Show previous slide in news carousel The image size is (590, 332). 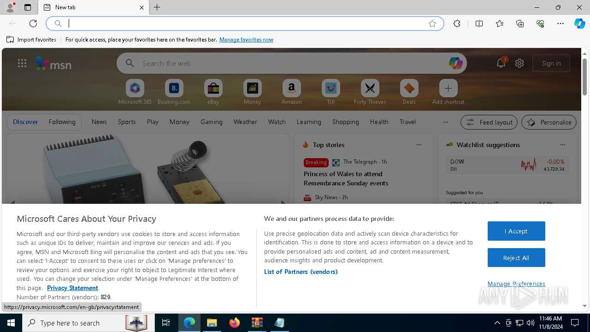[12, 202]
